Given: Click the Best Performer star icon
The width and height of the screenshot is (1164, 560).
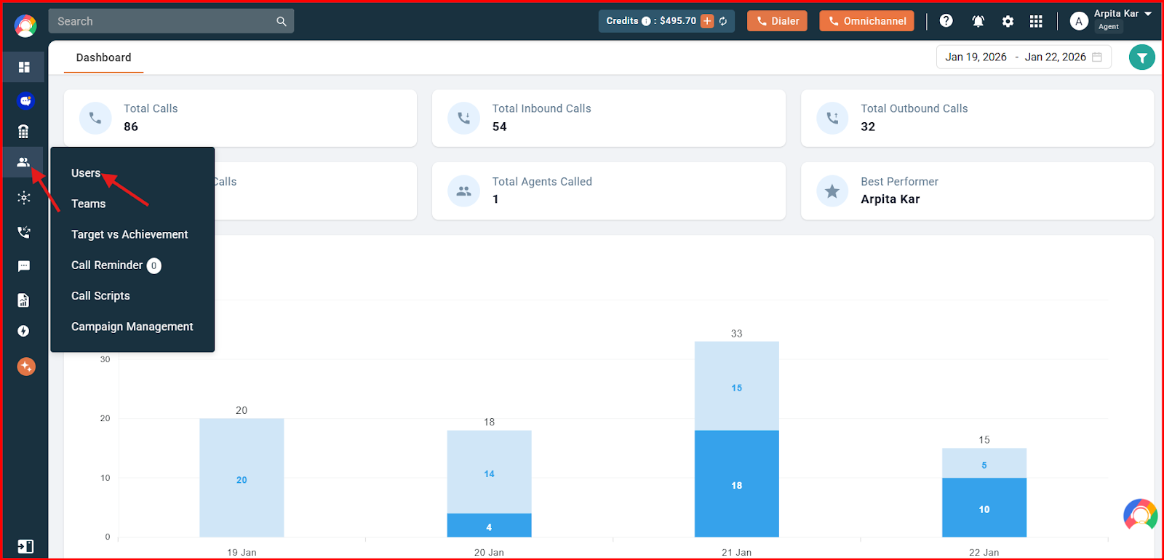Looking at the screenshot, I should (832, 191).
